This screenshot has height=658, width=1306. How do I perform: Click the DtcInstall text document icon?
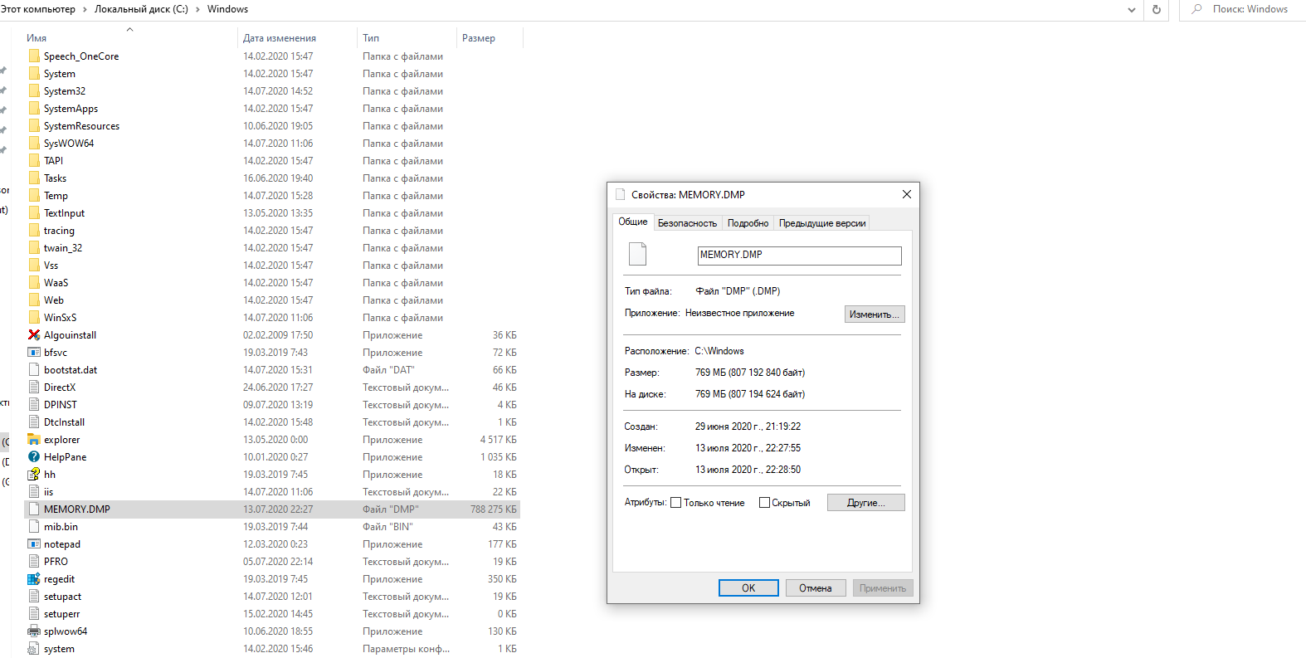coord(34,422)
